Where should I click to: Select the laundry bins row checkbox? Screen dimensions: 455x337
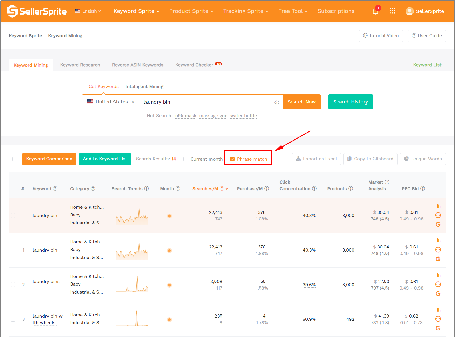[13, 285]
